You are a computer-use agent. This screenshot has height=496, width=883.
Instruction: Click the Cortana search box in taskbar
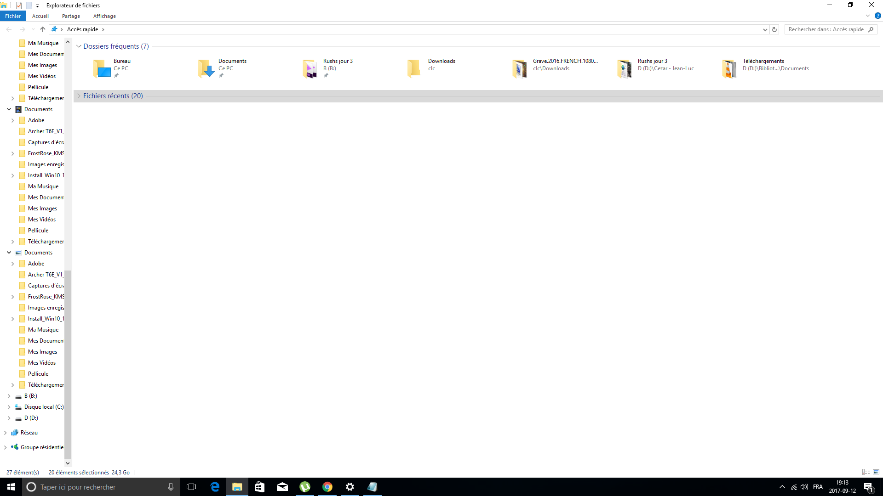(x=101, y=487)
